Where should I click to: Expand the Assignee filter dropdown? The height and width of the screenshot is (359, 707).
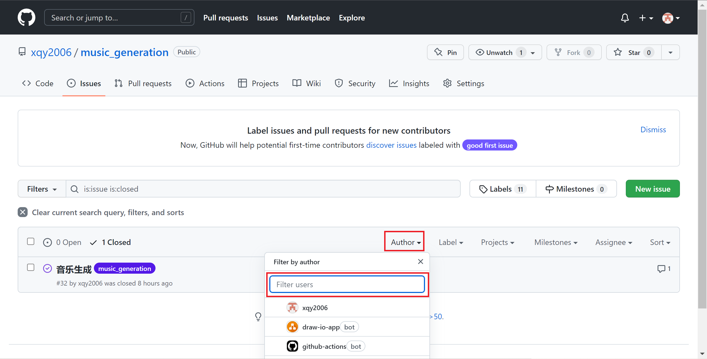click(614, 242)
